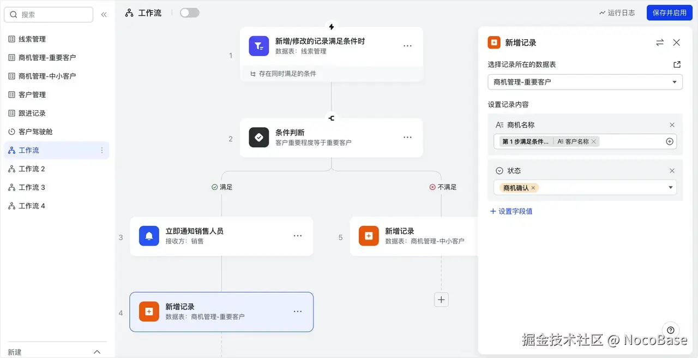The image size is (698, 358).
Task: Toggle the workflow enable switch
Action: click(190, 13)
